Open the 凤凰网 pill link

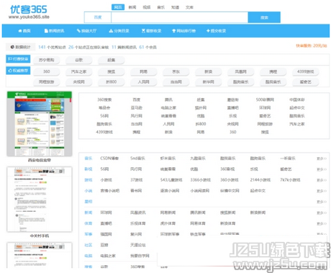click(241, 71)
